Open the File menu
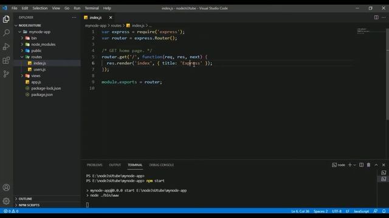Viewport: 389px width, 218px height. (x=15, y=8)
